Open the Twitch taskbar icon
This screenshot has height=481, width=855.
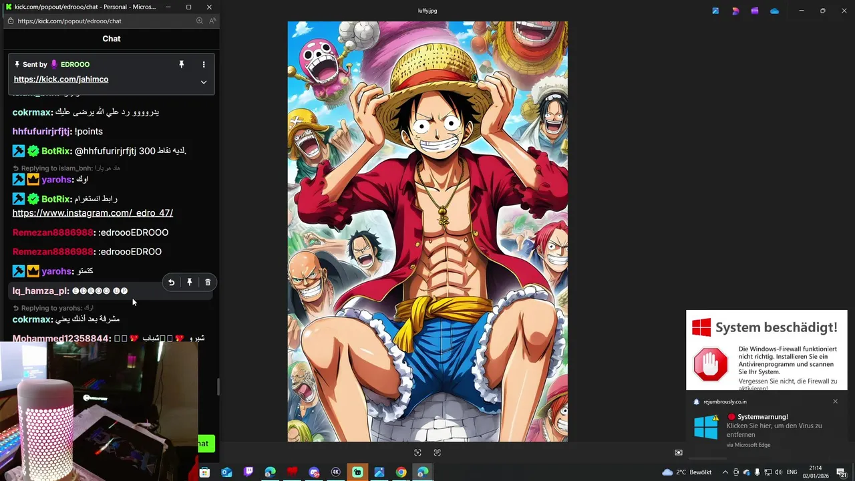coord(248,472)
